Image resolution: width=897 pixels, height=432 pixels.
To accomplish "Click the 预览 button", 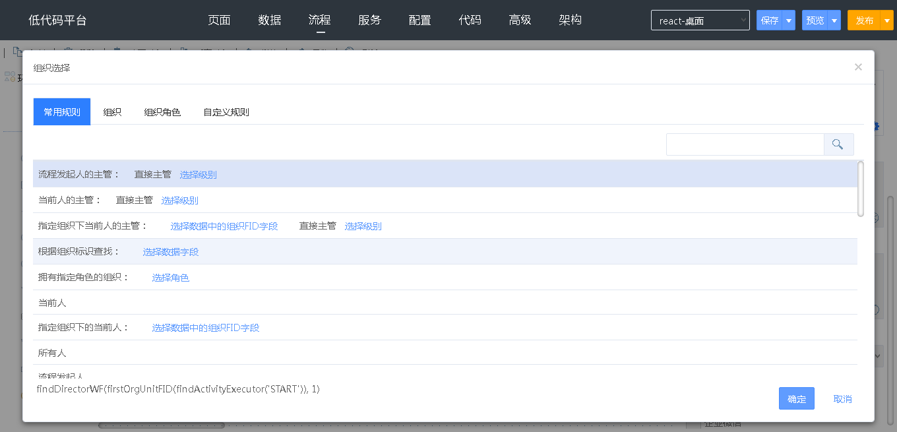I will click(x=815, y=20).
